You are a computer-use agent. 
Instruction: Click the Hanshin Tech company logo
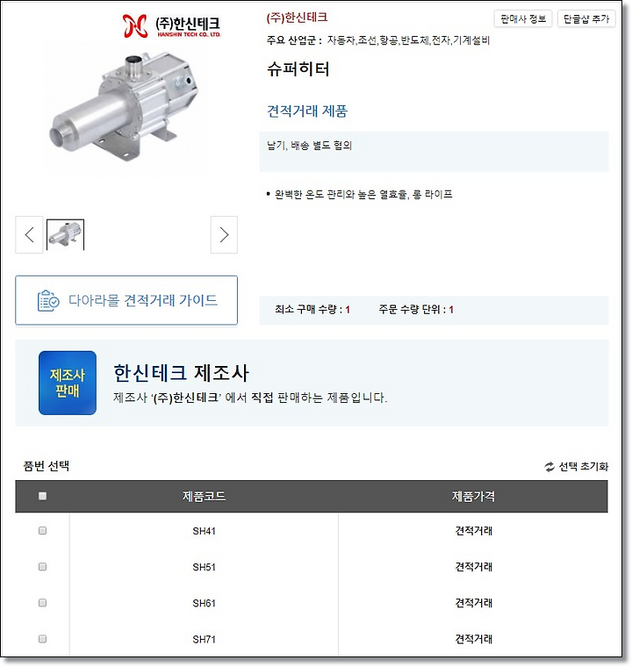pos(171,25)
